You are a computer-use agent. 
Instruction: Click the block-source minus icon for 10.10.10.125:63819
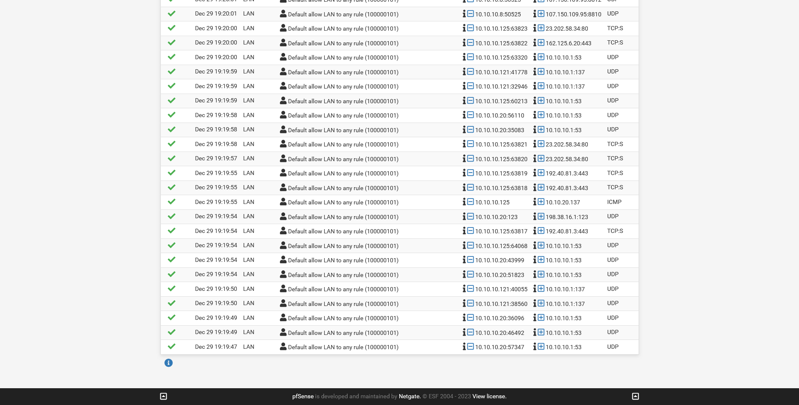(471, 173)
